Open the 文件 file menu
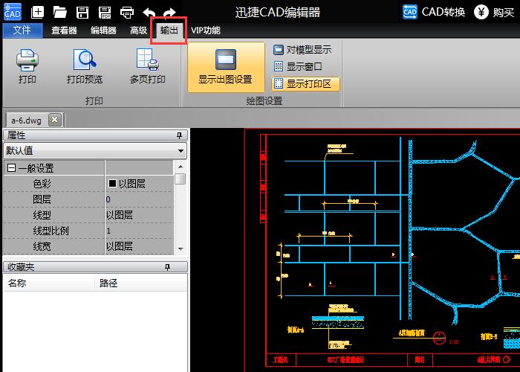Image resolution: width=520 pixels, height=372 pixels. pos(22,31)
